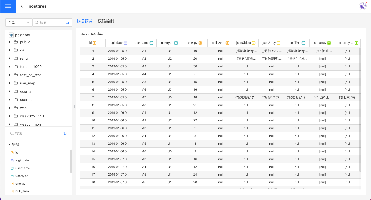Expand the usa_map schema folder

[x=10, y=83]
